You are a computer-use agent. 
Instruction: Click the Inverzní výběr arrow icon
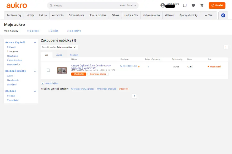click(x=42, y=83)
